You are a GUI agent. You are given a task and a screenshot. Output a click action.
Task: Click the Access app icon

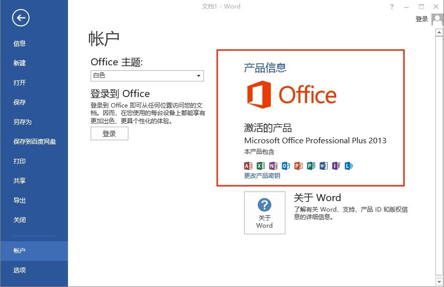(248, 166)
